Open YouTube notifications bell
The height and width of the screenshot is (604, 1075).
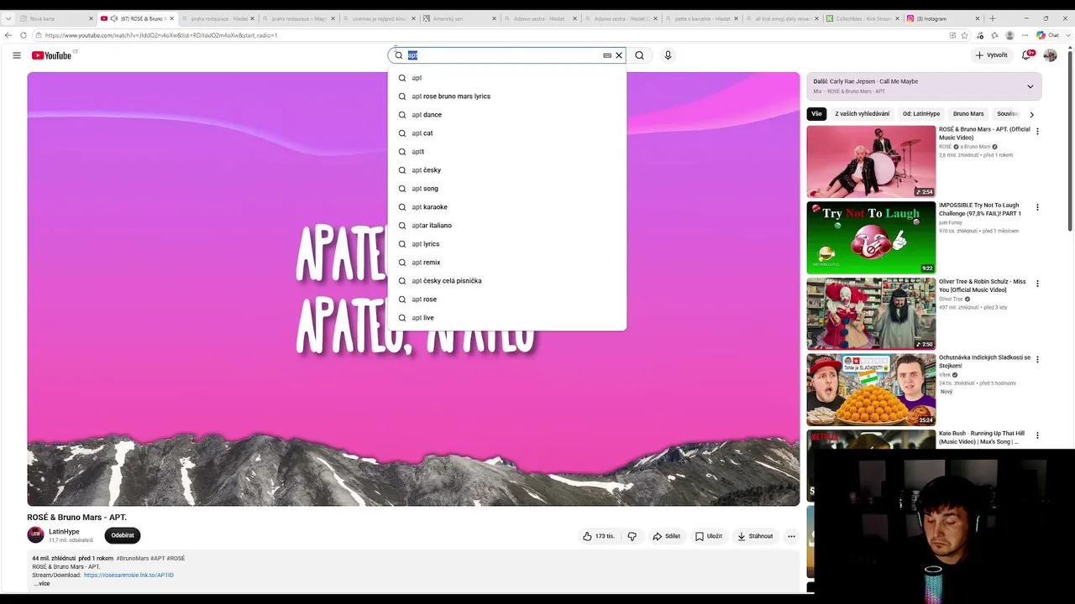1025,55
